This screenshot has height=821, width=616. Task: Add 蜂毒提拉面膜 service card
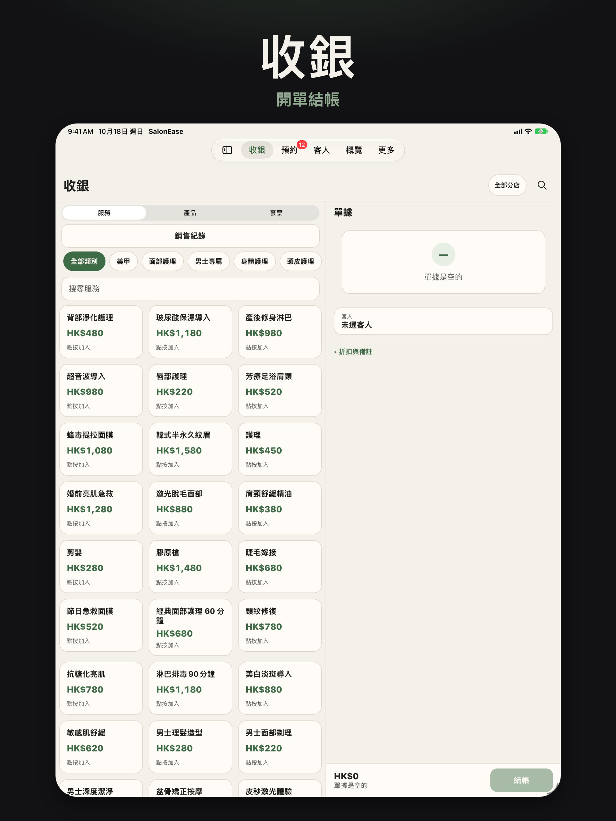(x=101, y=449)
